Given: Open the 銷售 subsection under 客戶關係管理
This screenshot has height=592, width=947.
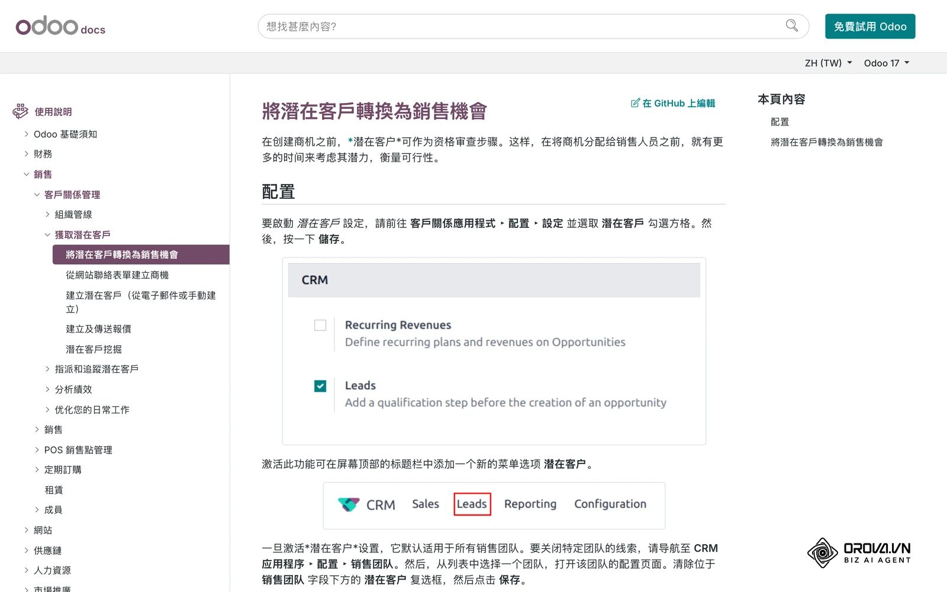Looking at the screenshot, I should (x=53, y=429).
